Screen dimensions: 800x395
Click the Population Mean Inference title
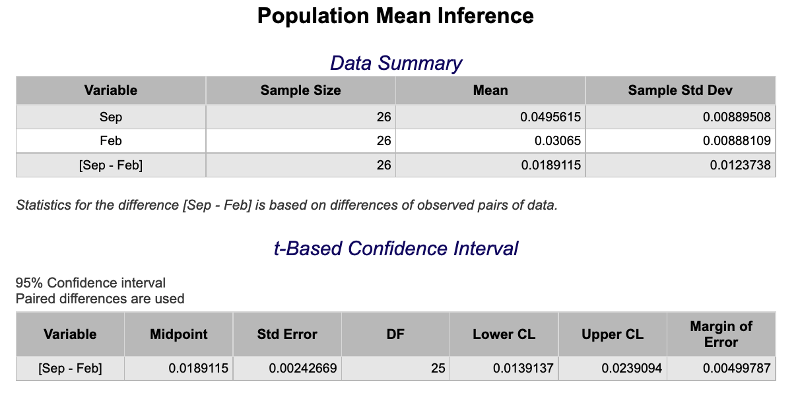click(395, 16)
